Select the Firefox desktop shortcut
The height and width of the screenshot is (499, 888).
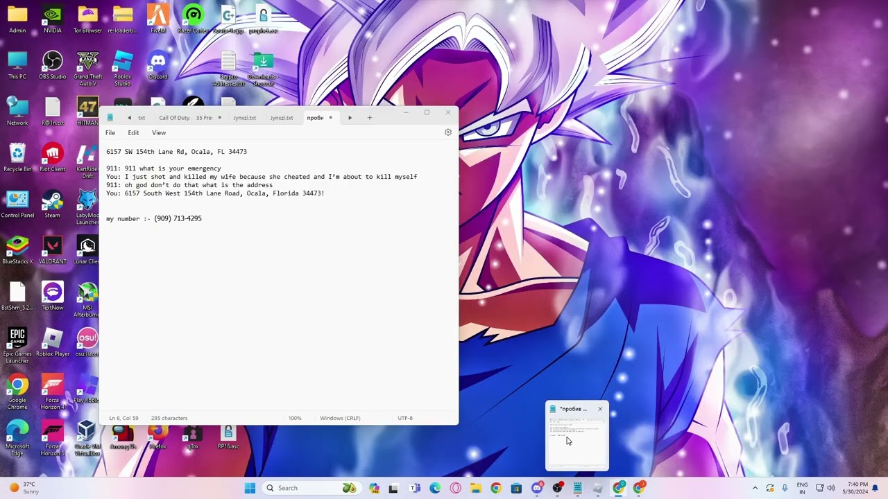pyautogui.click(x=158, y=436)
